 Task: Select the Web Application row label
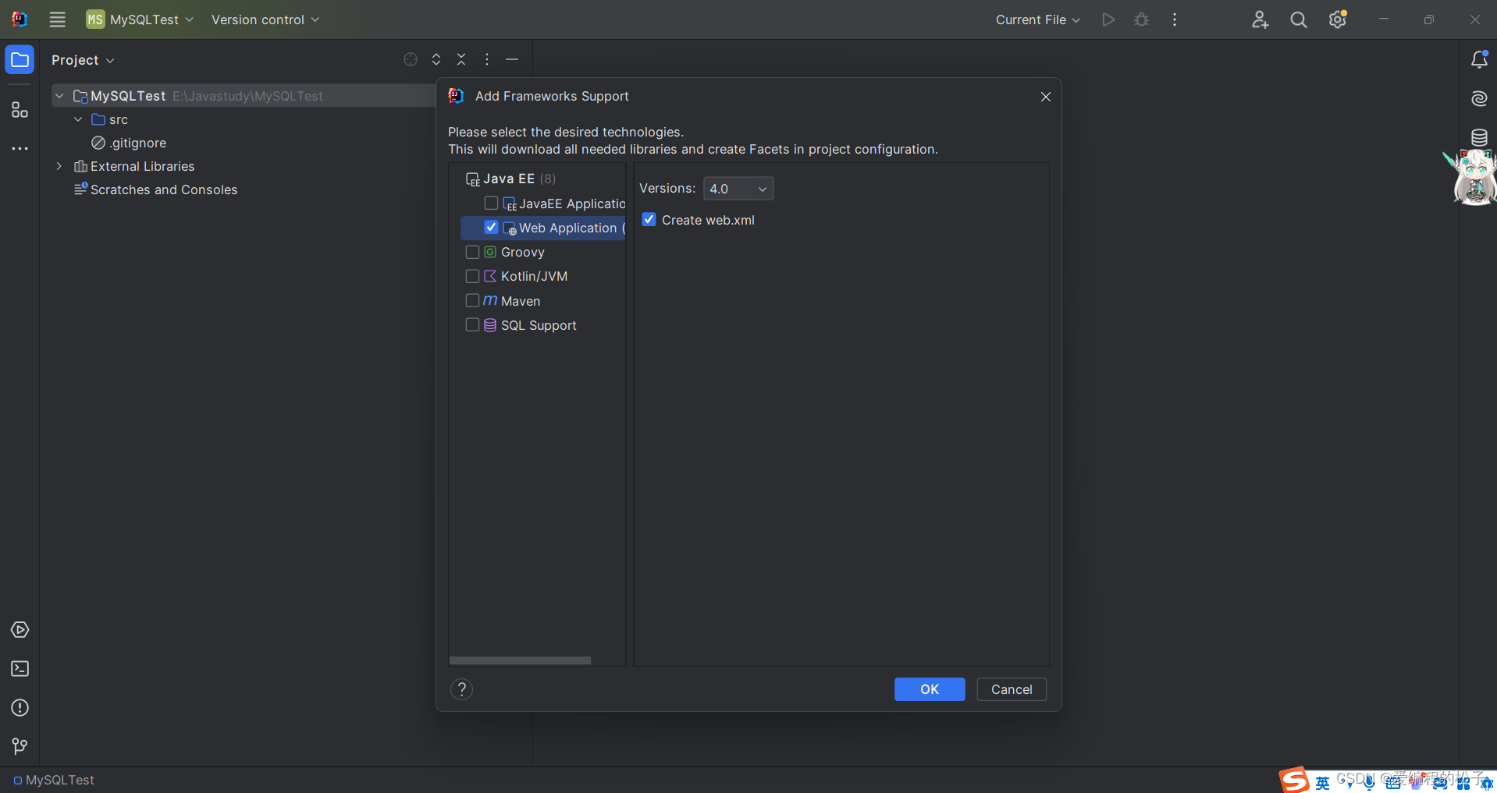pos(572,228)
